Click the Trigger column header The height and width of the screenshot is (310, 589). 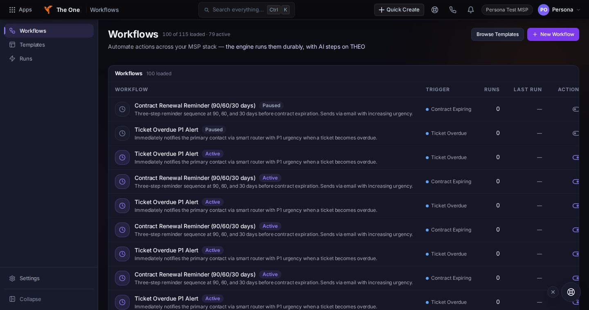438,90
